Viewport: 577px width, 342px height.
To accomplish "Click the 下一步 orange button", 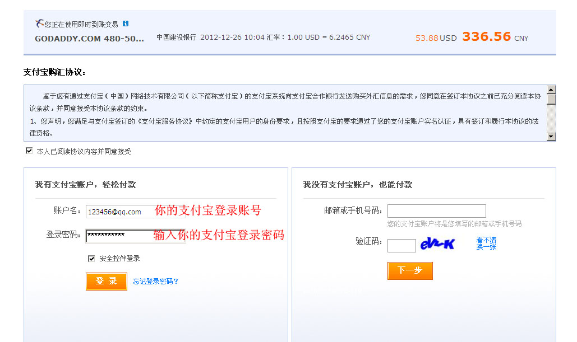I will click(x=410, y=271).
